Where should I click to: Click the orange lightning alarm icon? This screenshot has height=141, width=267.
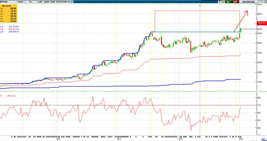219,2
